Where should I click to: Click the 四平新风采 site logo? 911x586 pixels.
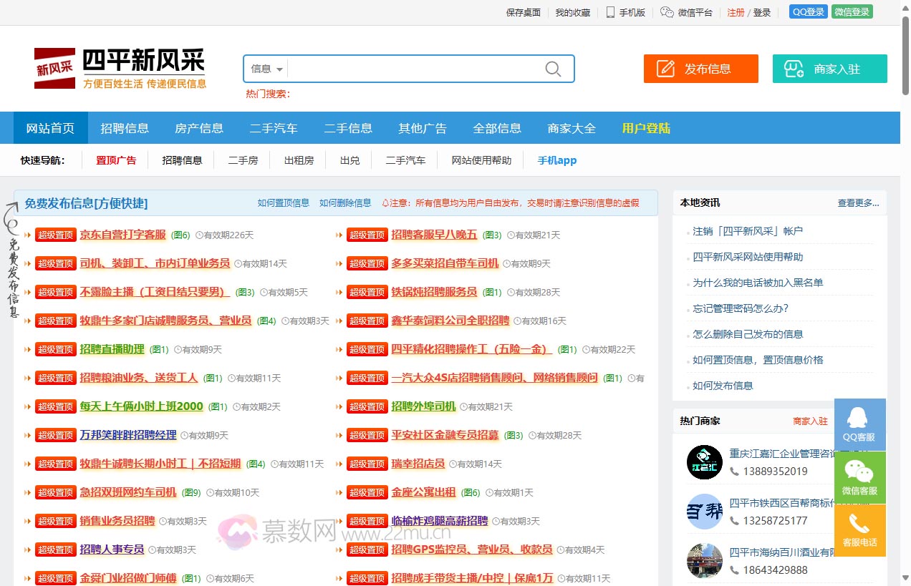(x=120, y=69)
